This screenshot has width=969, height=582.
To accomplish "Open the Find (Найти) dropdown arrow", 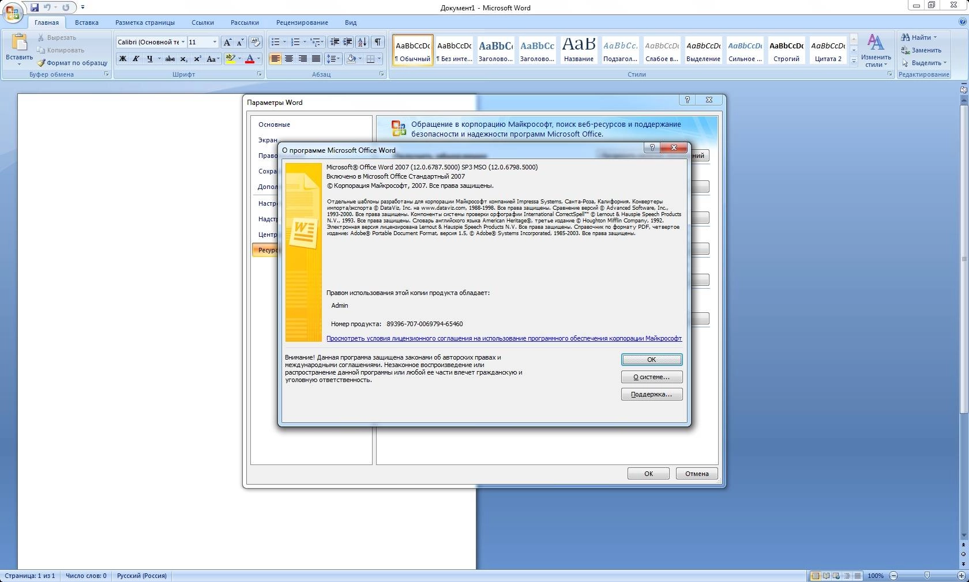I will [935, 37].
